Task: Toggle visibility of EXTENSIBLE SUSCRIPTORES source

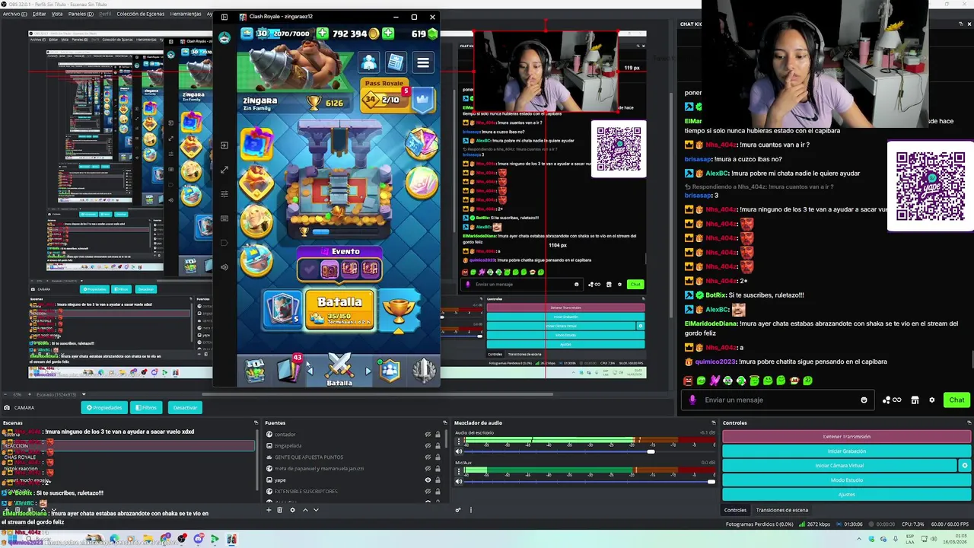Action: (x=428, y=492)
